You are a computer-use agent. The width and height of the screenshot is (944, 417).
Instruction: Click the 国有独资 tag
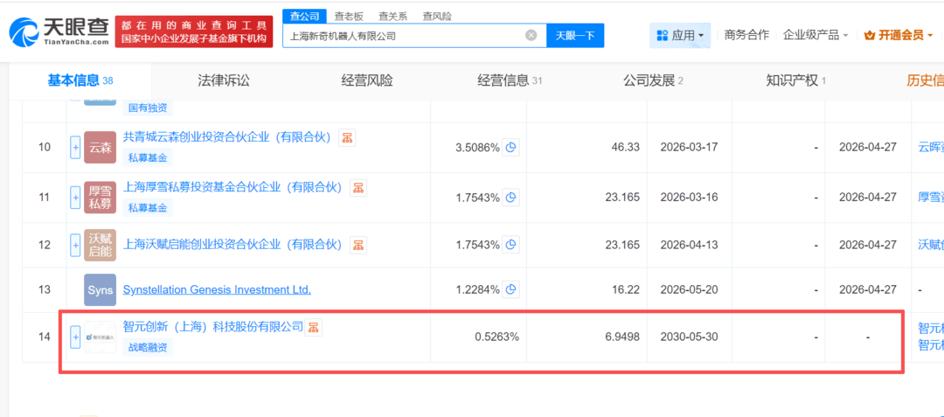click(148, 108)
